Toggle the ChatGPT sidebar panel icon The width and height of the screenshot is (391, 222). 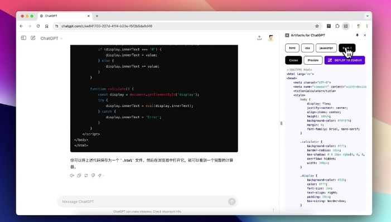pyautogui.click(x=23, y=38)
